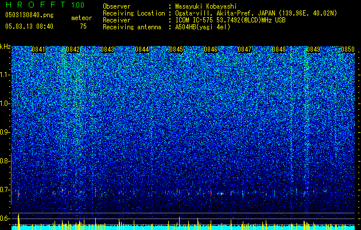This screenshot has height=230, width=361.
Task: Click the Receiver field label
Action: 117,20
